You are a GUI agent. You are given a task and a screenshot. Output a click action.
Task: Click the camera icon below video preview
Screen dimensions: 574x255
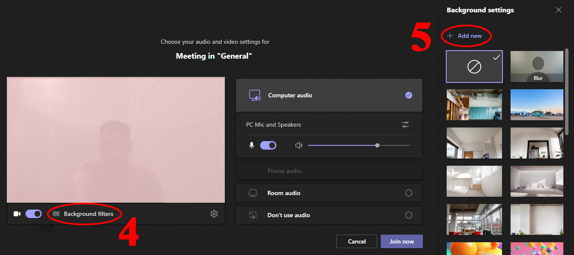point(17,214)
